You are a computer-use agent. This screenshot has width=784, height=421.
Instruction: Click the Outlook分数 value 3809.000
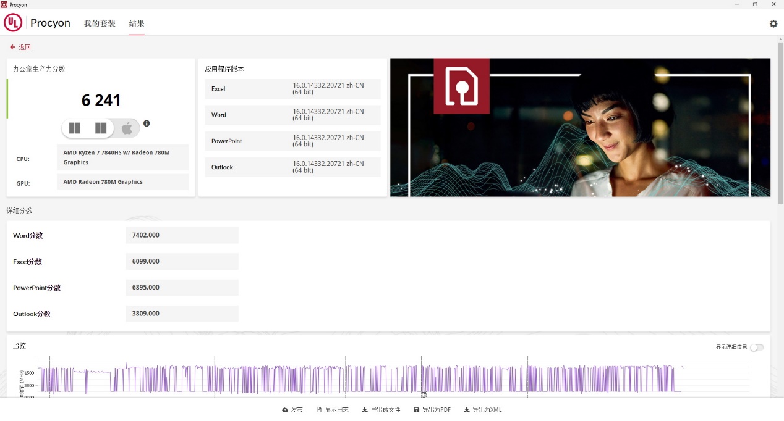click(182, 314)
